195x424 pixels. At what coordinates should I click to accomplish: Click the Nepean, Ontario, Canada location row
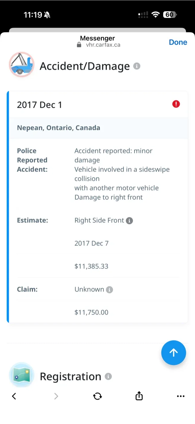tap(58, 128)
